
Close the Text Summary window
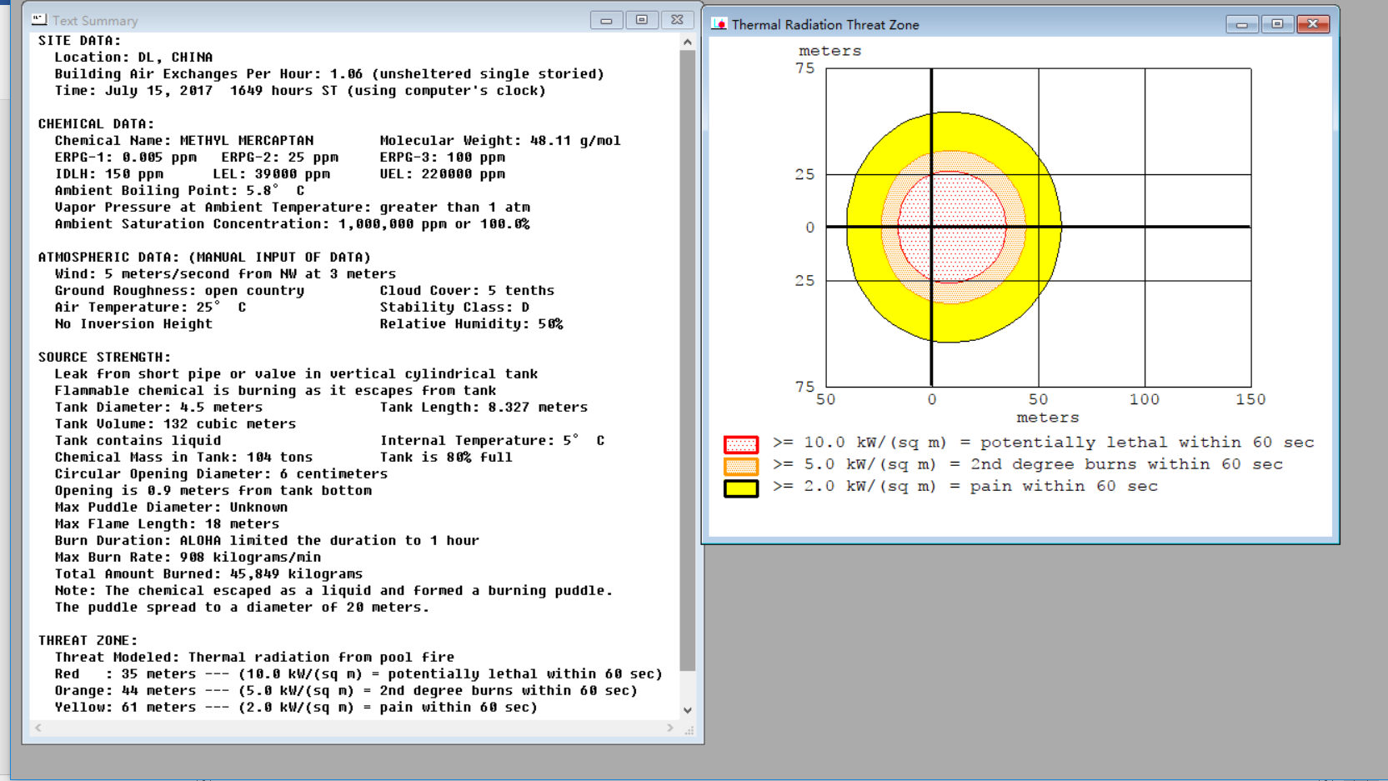[677, 20]
